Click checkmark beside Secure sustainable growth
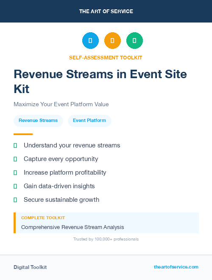 (15, 200)
